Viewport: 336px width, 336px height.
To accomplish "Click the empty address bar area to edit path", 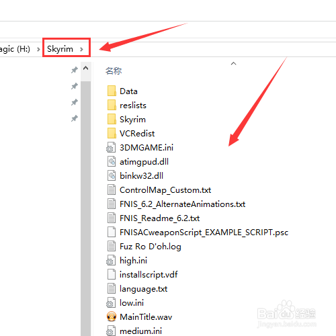I will click(213, 49).
